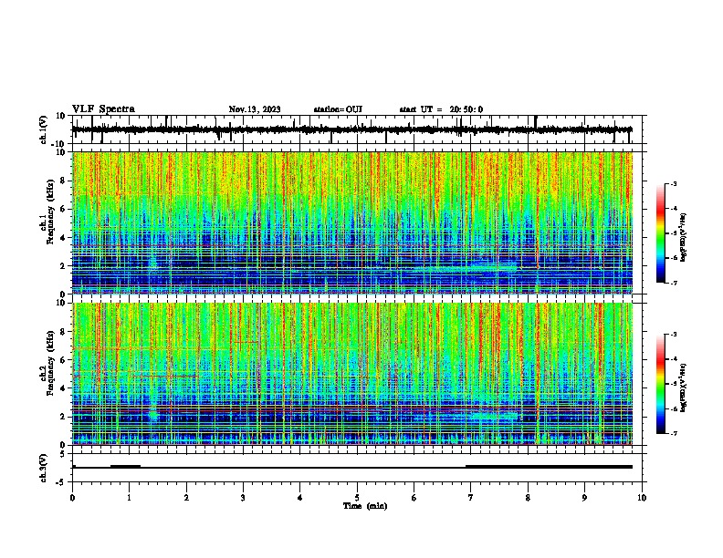This screenshot has height=558, width=723.
Task: Click the ch.2 colorbar log PSD unit label
Action: [684, 387]
